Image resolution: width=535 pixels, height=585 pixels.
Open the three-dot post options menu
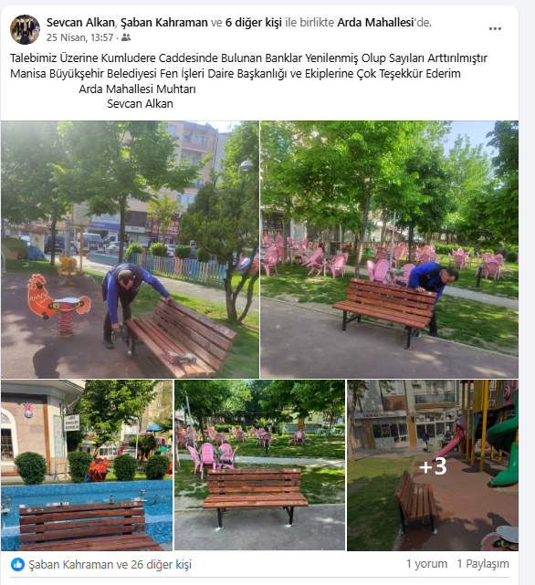click(x=495, y=28)
